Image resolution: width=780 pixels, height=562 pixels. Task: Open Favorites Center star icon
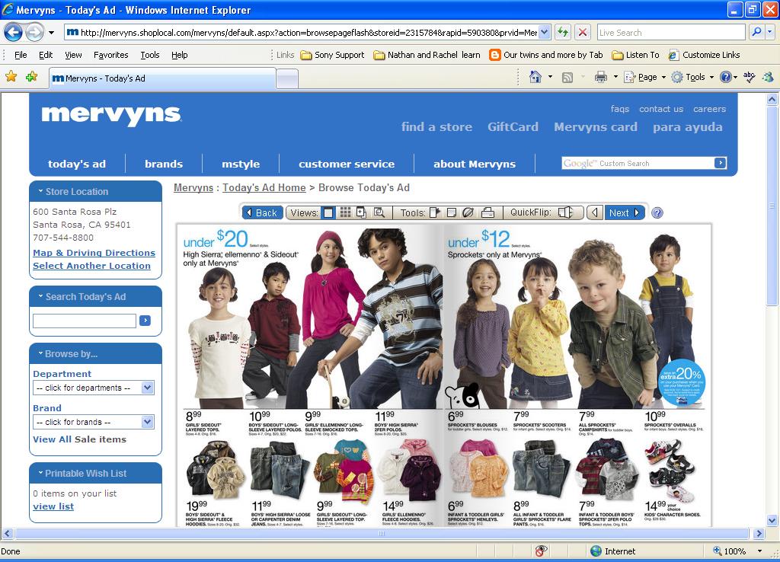coord(11,77)
